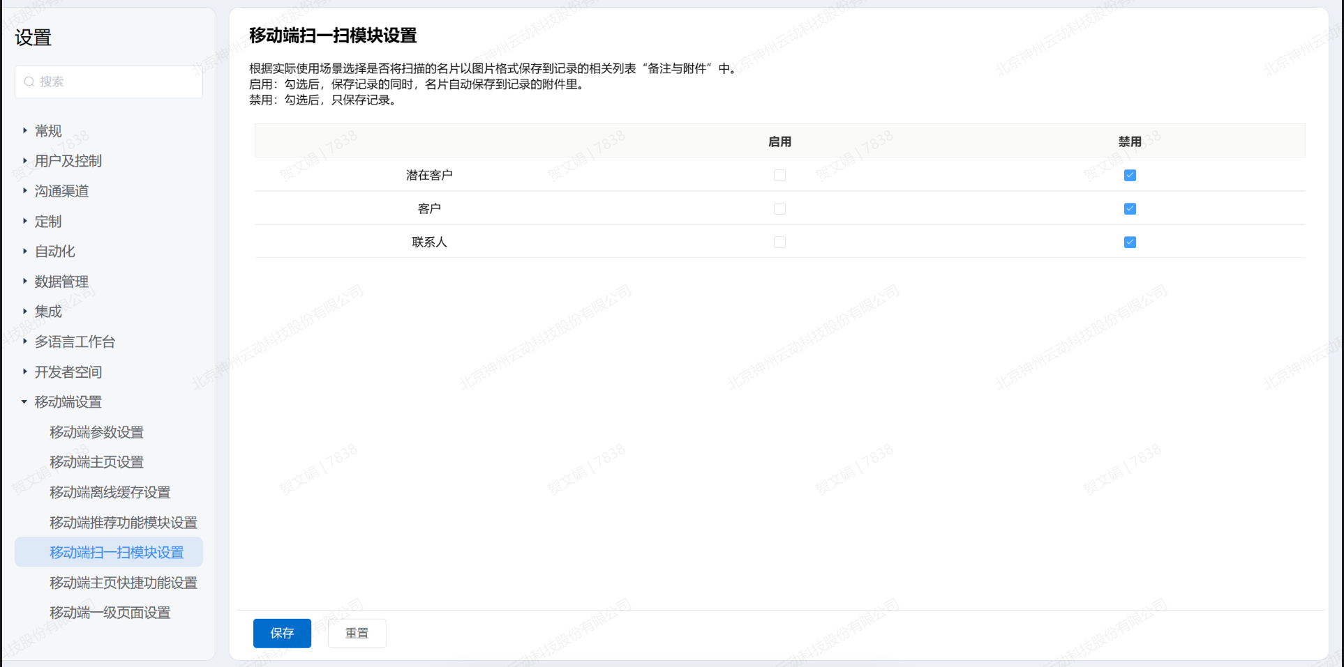Enable scan attachment for 潜在客户

779,176
